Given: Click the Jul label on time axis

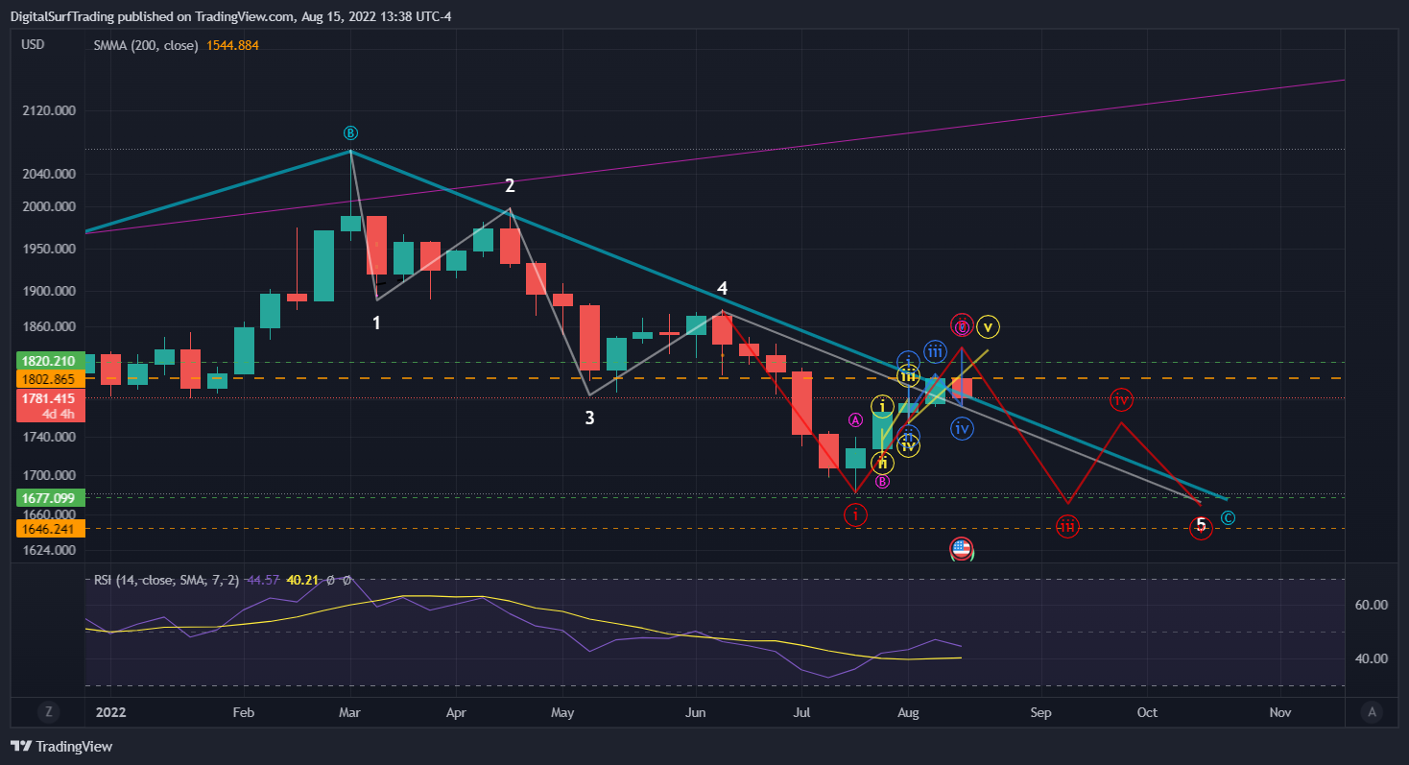Looking at the screenshot, I should tap(802, 712).
